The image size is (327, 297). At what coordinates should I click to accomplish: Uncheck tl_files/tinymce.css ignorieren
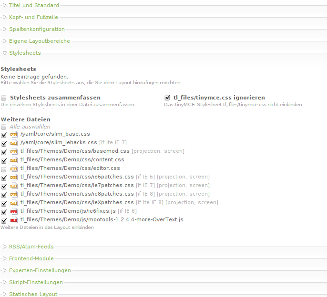point(167,97)
